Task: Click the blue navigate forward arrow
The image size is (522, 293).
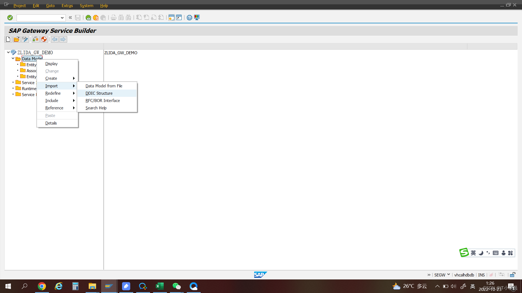Action: 63,39
